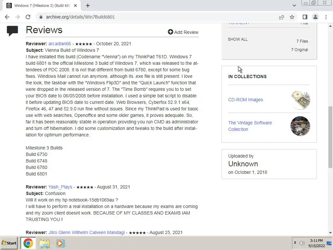Viewport: 333px width, 250px height.
Task: Open The Vintage Software Collection link
Action: click(250, 126)
